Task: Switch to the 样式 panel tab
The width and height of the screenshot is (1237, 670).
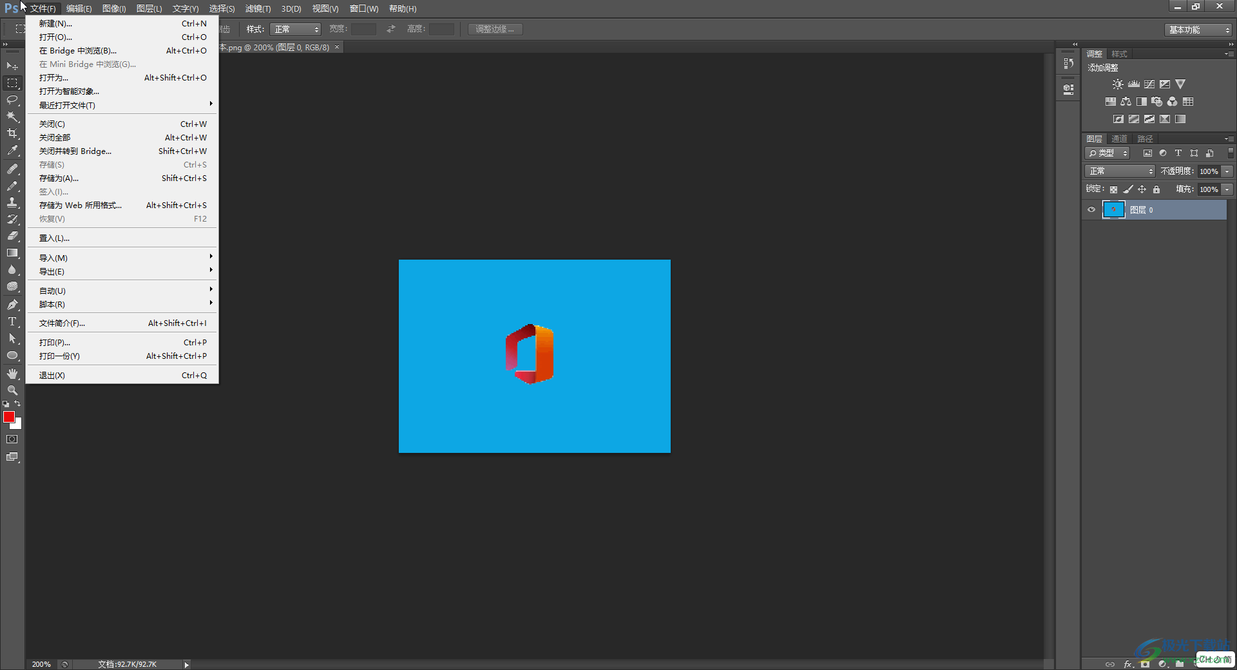Action: [1119, 54]
